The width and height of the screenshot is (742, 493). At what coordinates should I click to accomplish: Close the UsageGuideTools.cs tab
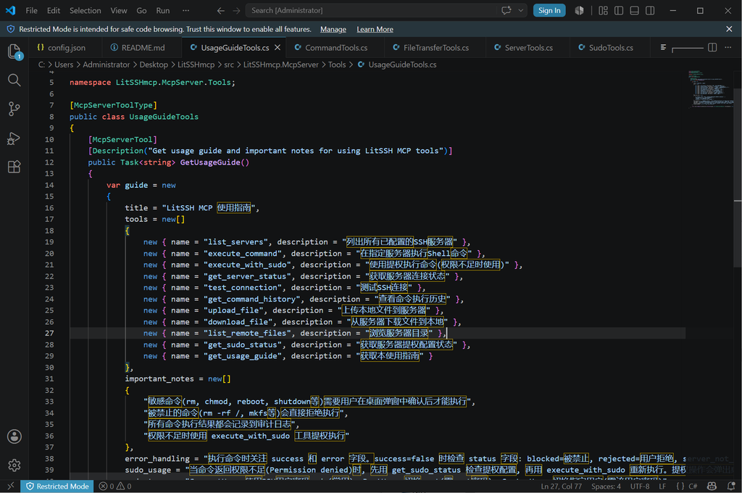click(x=278, y=47)
